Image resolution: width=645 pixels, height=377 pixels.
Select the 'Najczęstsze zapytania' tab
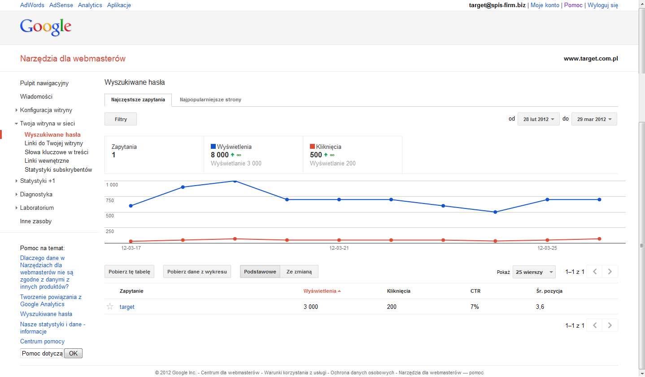pyautogui.click(x=138, y=100)
